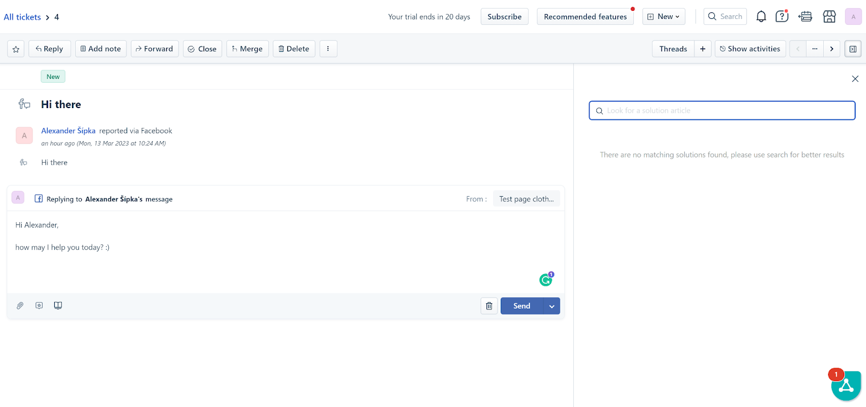Open the marketplace store icon
Viewport: 866px width, 407px height.
pyautogui.click(x=829, y=17)
